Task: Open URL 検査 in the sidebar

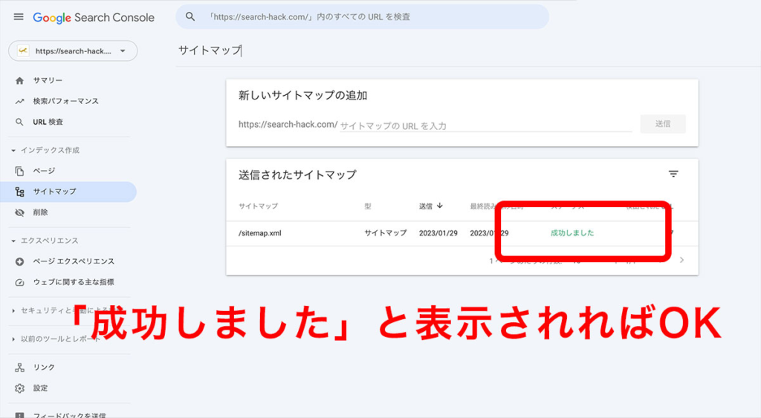Action: click(x=48, y=123)
